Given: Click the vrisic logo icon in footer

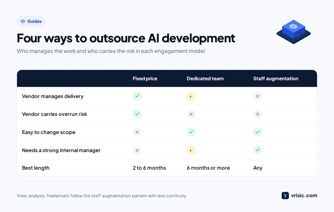Looking at the screenshot, I should coord(285,196).
